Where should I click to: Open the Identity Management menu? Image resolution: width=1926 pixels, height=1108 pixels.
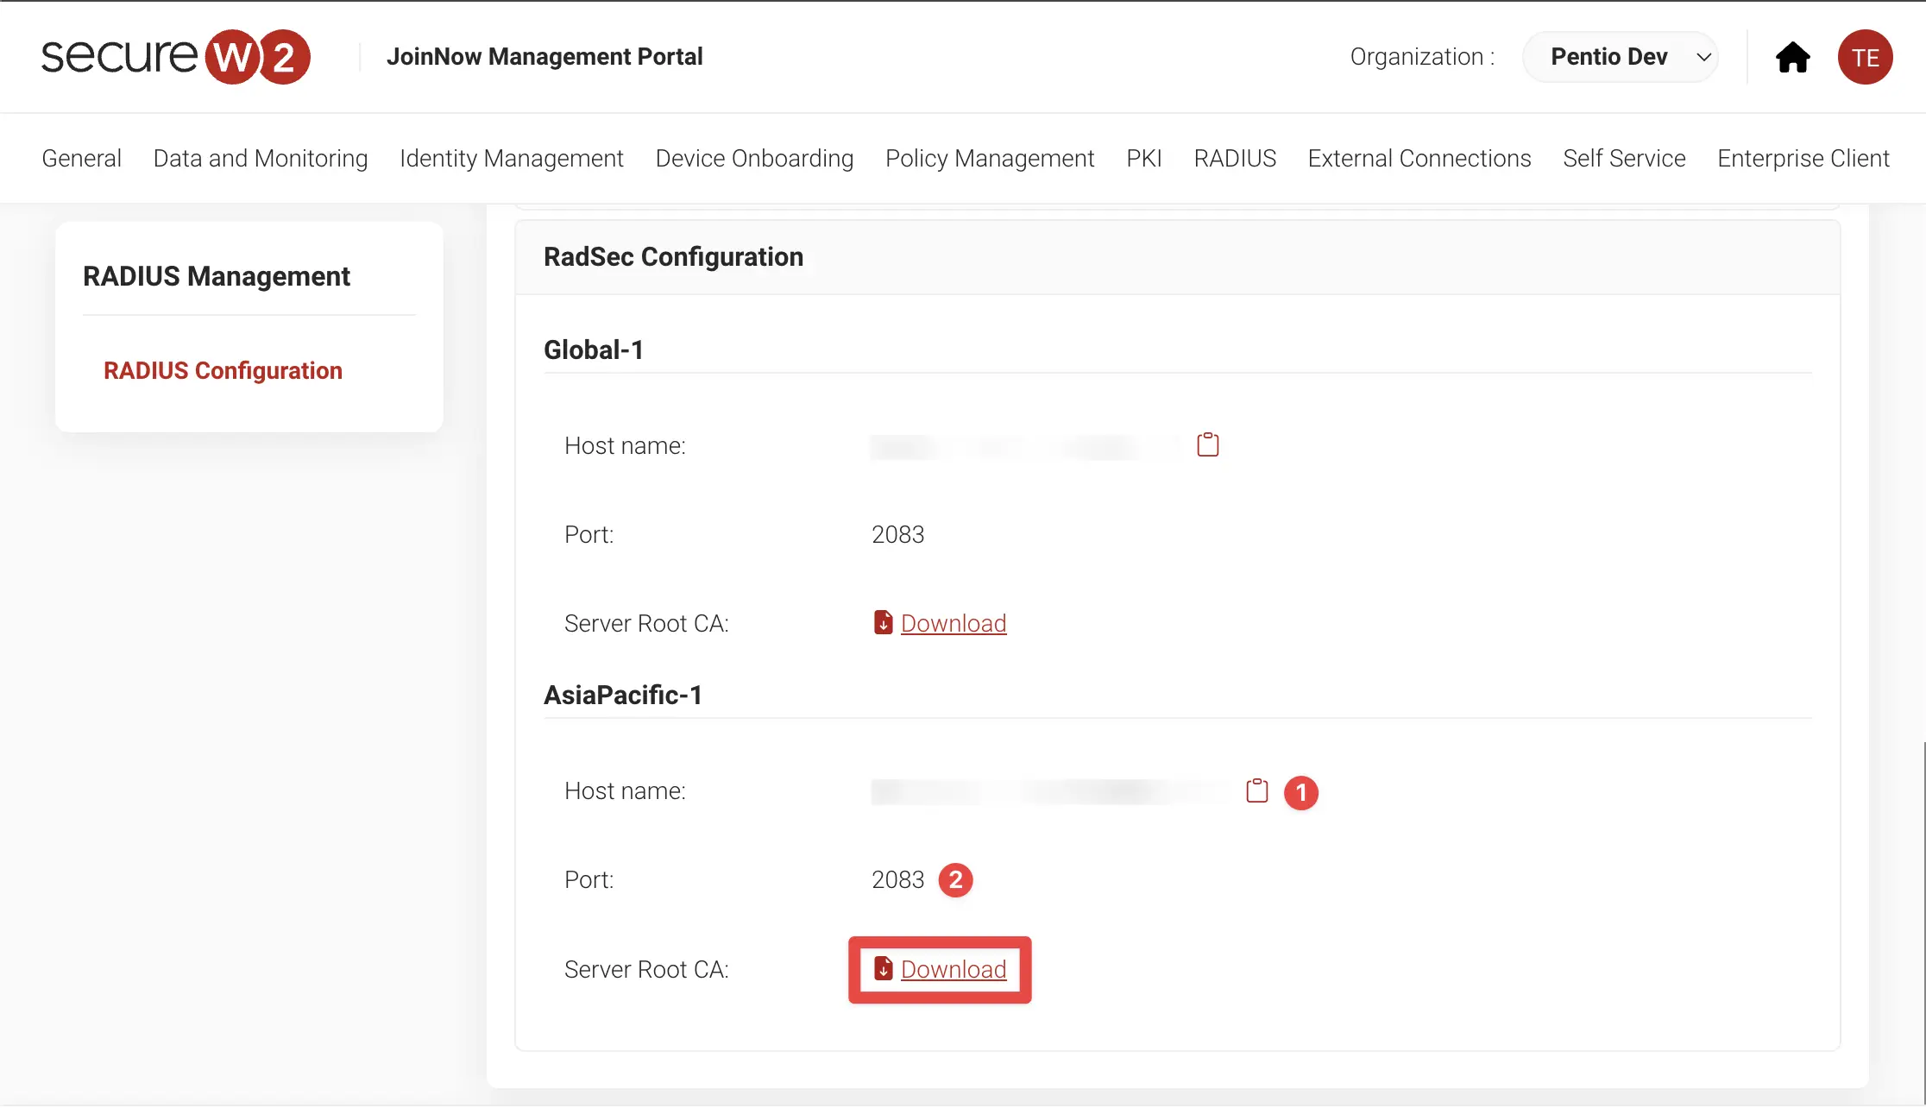[x=511, y=159]
